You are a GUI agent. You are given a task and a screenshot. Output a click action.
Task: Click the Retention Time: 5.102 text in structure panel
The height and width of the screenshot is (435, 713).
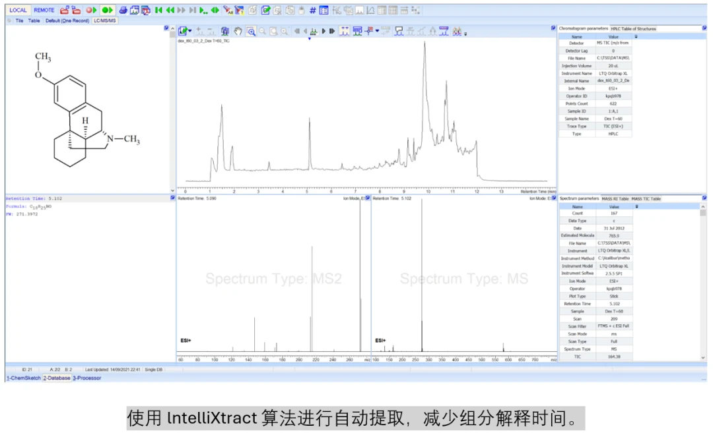[34, 198]
